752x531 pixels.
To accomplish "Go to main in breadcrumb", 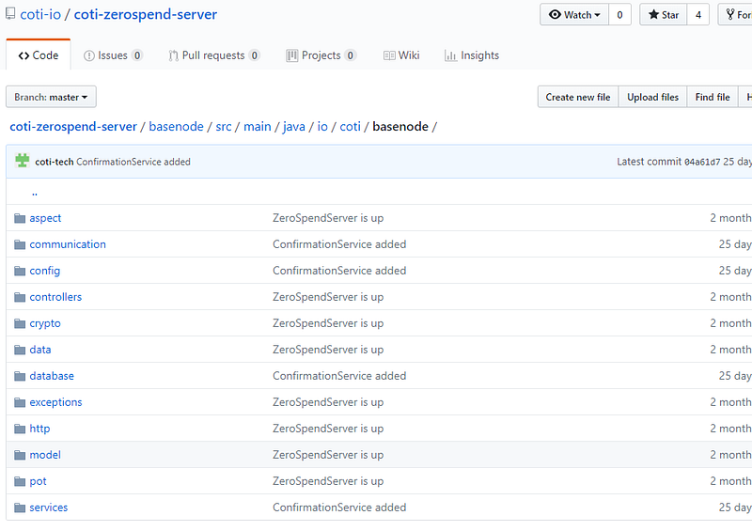I will point(257,127).
